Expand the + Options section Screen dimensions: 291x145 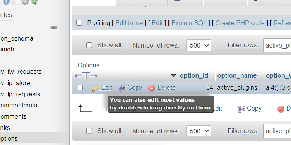pos(86,65)
